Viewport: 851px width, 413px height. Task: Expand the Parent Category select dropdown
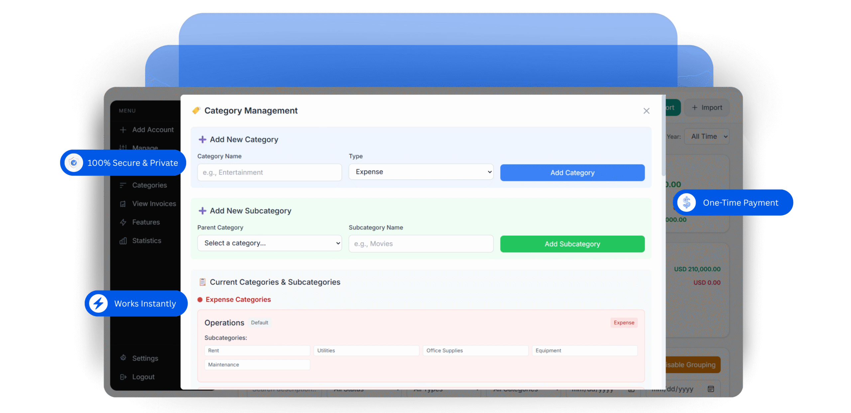click(x=269, y=243)
